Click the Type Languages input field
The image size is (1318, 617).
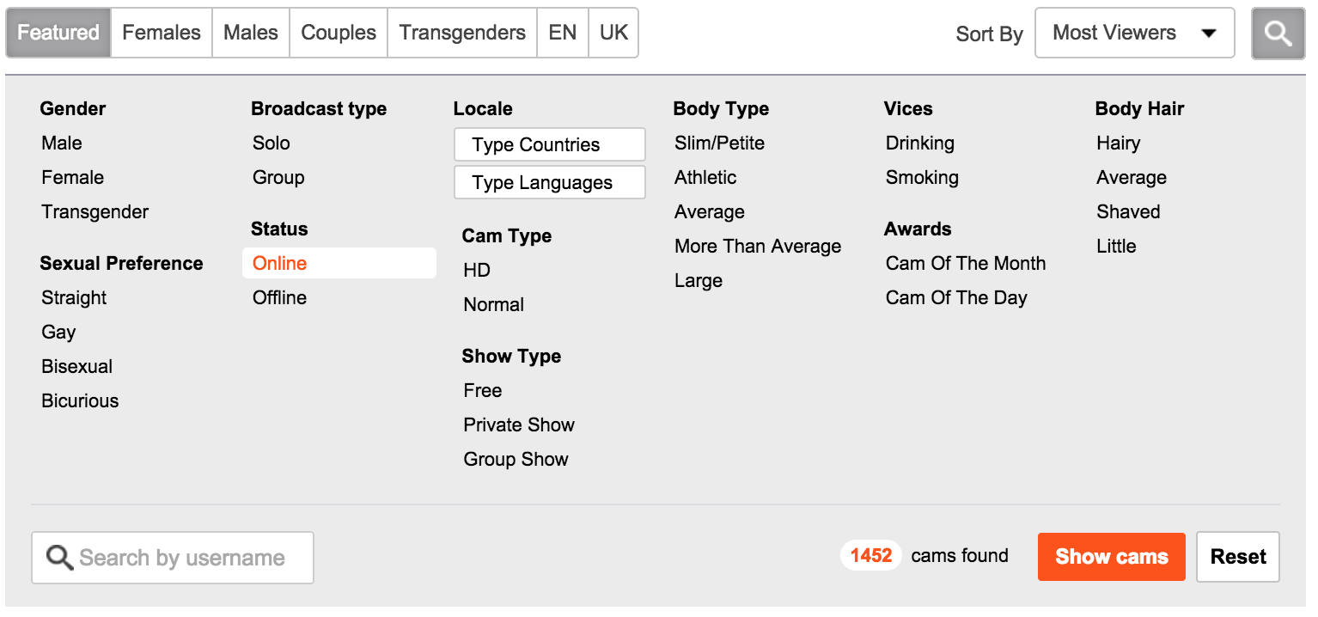click(x=549, y=183)
